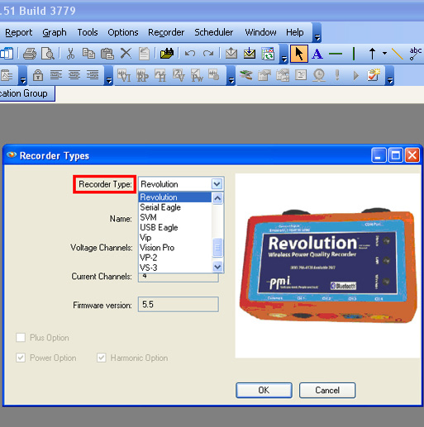Click the Cancel button
Image resolution: width=424 pixels, height=427 pixels.
327,390
